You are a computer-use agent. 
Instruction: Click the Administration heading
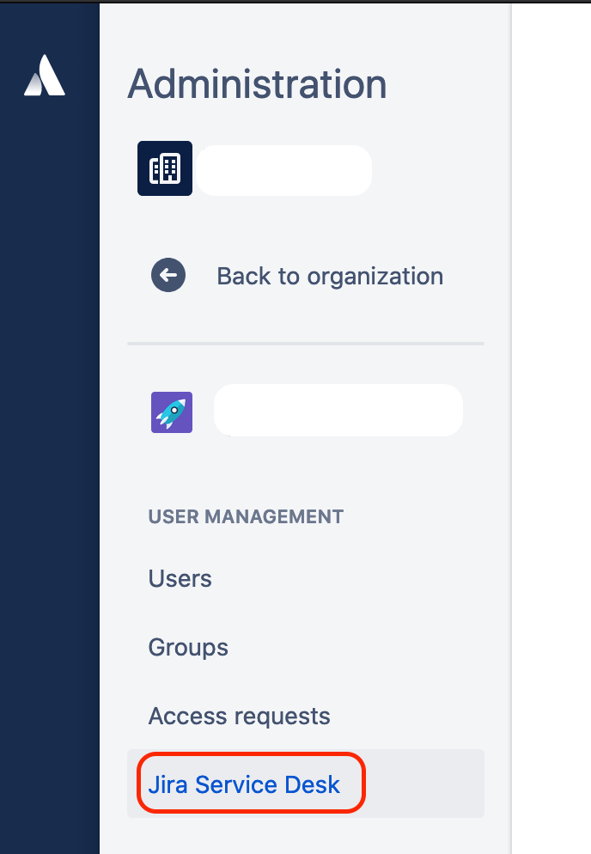[x=257, y=84]
